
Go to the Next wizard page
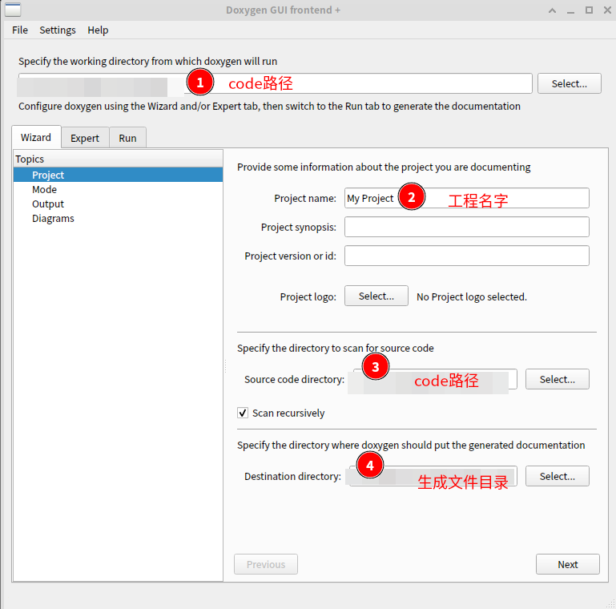point(568,564)
